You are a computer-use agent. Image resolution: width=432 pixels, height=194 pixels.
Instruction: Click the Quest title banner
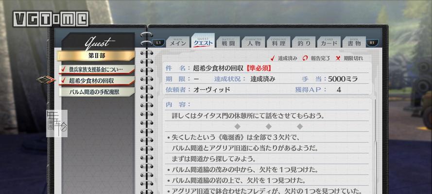98,42
